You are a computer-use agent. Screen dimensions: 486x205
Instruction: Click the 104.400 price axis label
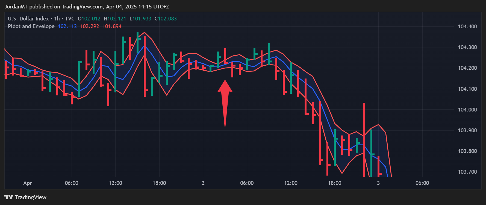click(x=467, y=26)
